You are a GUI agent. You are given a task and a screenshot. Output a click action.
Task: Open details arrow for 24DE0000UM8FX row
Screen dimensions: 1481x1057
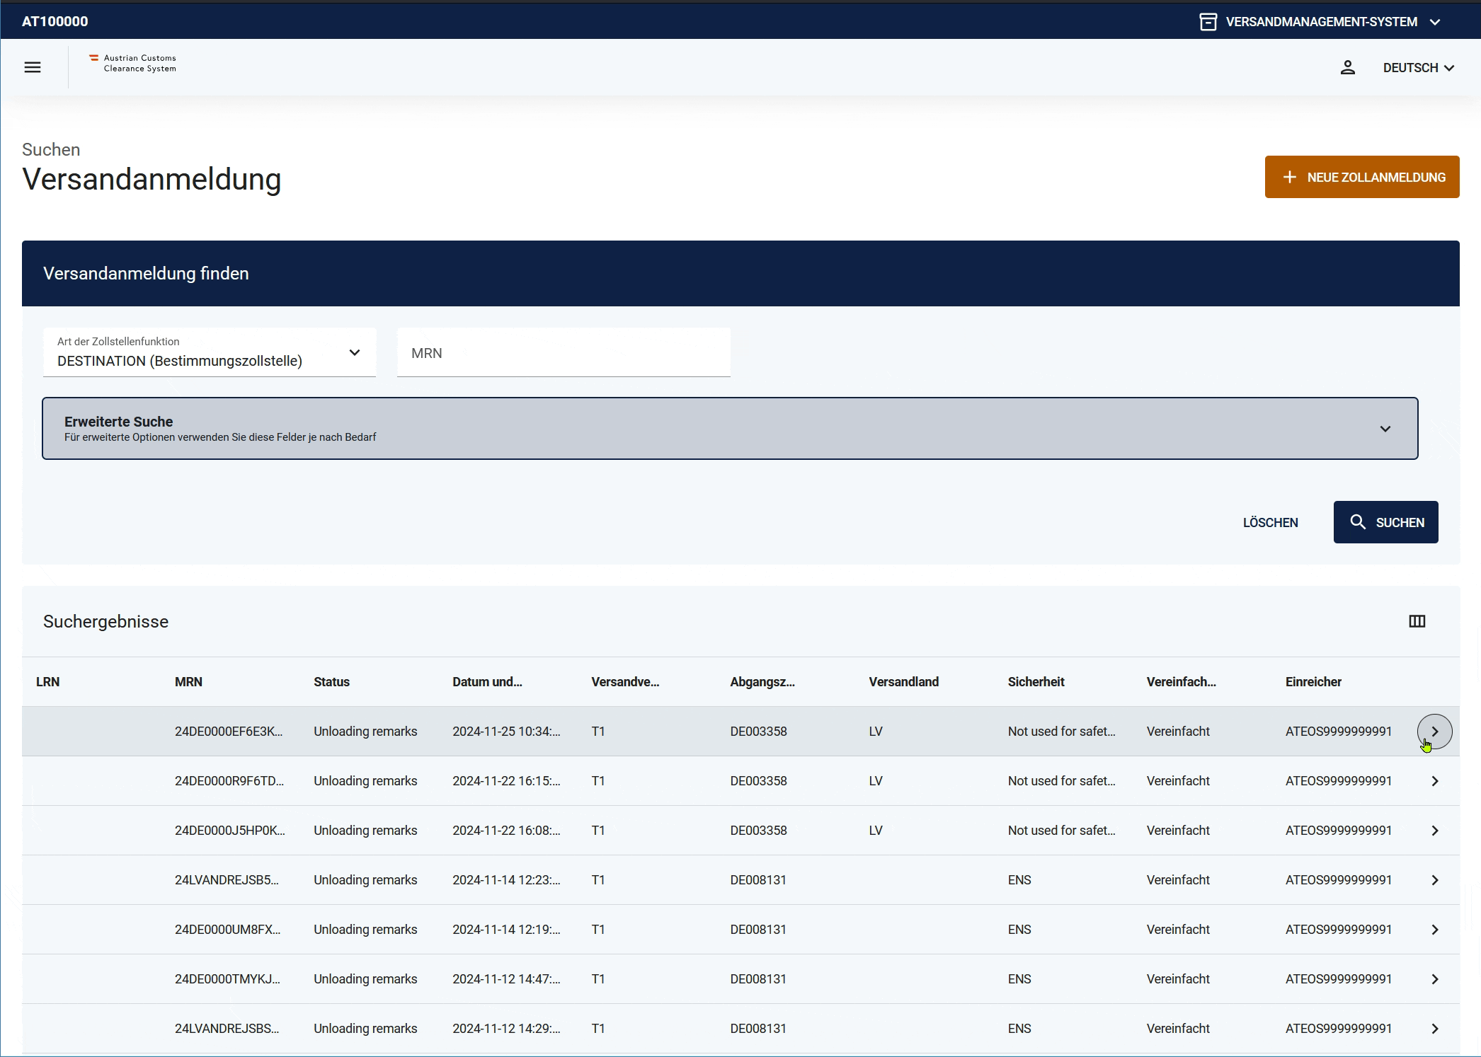[x=1434, y=930]
